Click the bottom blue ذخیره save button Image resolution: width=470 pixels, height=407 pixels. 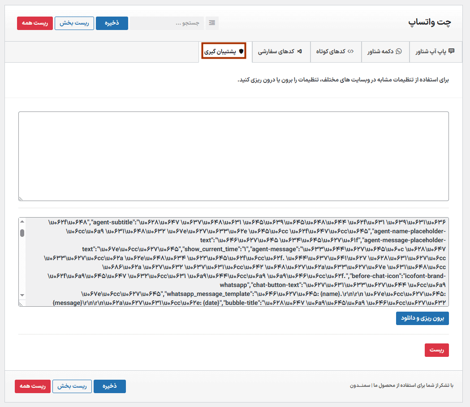110,386
